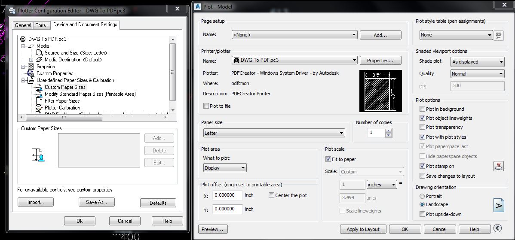The height and width of the screenshot is (240, 515).
Task: Click Apply to Layout button
Action: point(363,229)
